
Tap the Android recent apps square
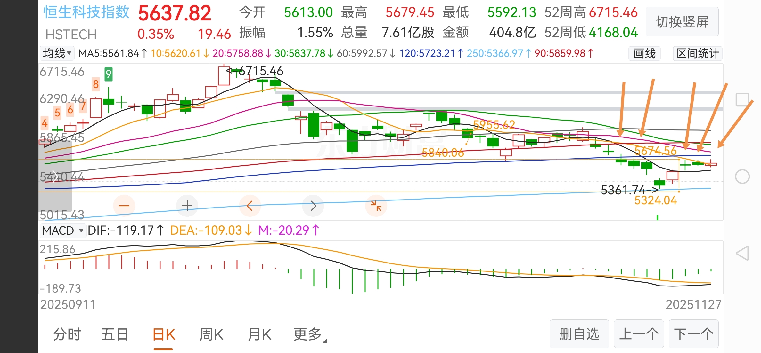742,100
